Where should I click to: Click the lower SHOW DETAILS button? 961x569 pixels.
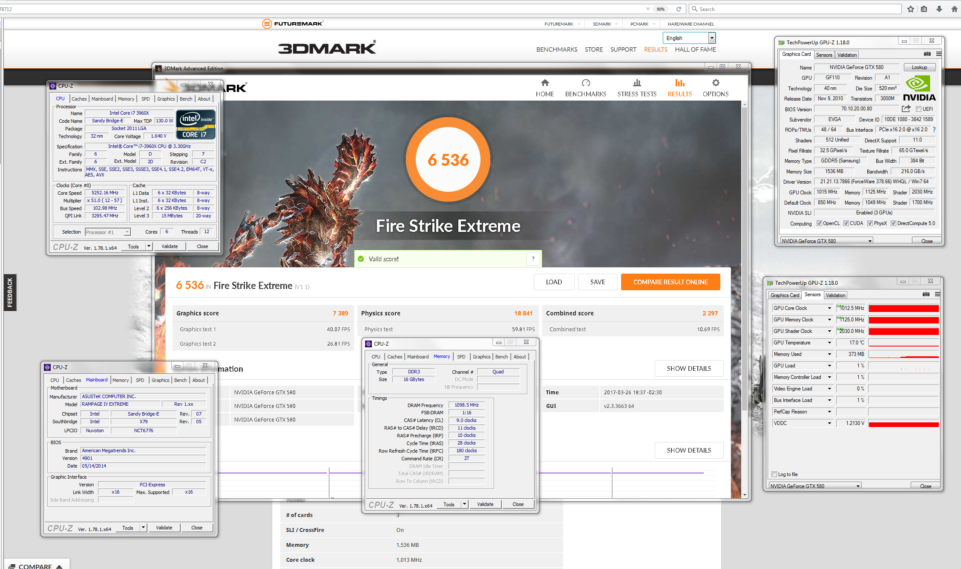(689, 451)
